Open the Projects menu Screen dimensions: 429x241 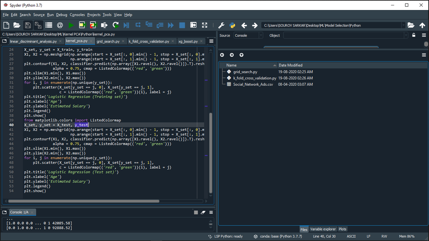[94, 15]
